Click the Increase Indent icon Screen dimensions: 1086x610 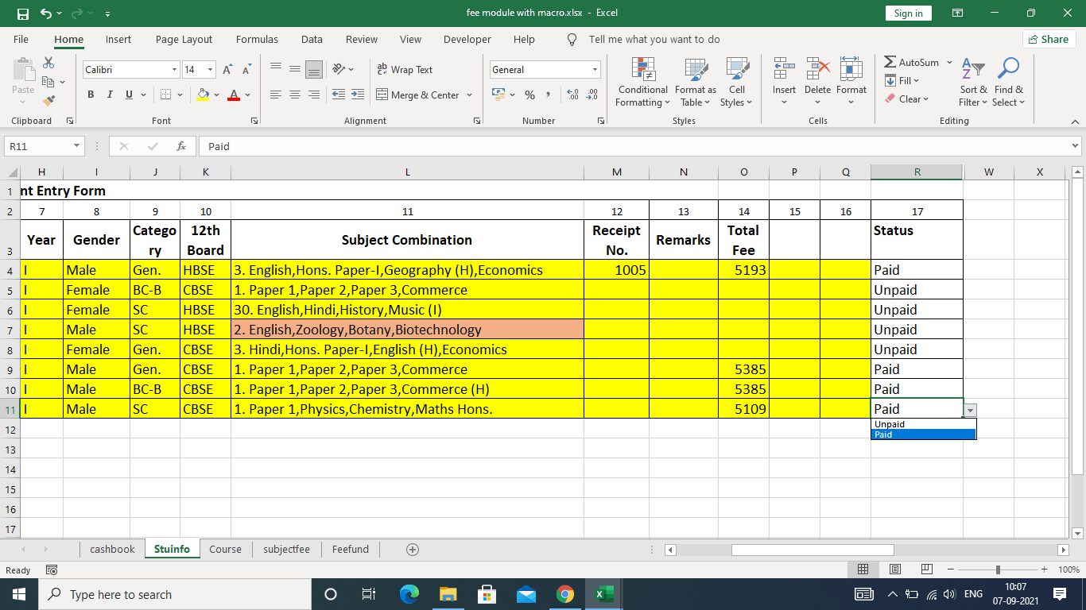coord(357,95)
